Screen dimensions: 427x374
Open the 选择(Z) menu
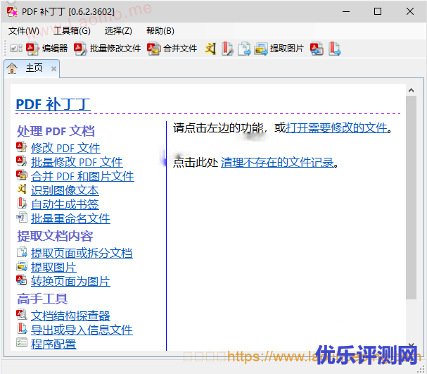pyautogui.click(x=118, y=31)
